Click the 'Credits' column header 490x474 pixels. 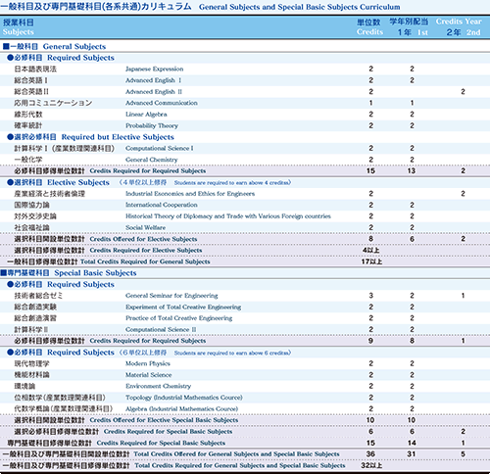(369, 32)
